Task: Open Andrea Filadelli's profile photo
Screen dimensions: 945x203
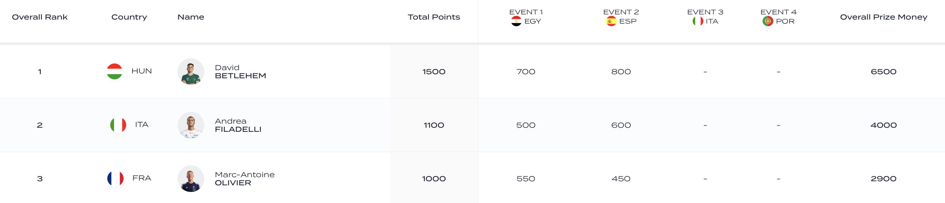Action: tap(191, 125)
